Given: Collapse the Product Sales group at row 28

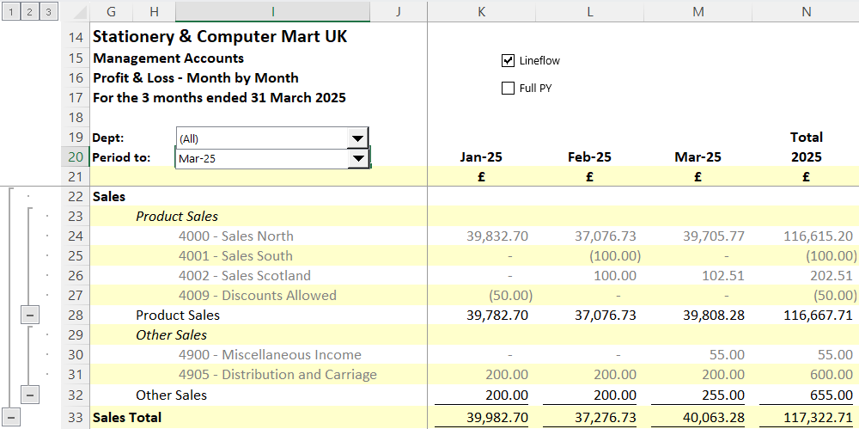Looking at the screenshot, I should point(29,315).
